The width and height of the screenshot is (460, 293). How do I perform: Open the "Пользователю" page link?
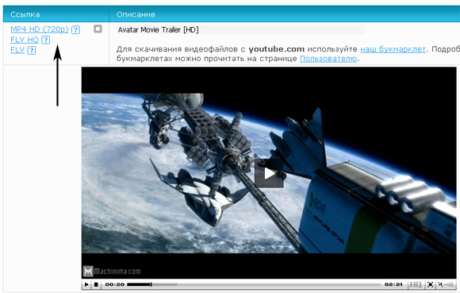(328, 59)
